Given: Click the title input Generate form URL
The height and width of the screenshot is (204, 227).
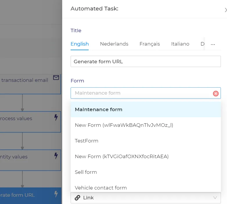Looking at the screenshot, I should [146, 62].
